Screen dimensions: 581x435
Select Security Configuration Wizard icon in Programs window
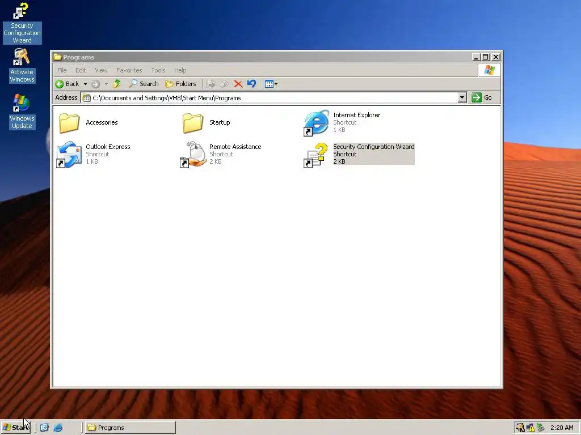tap(316, 155)
